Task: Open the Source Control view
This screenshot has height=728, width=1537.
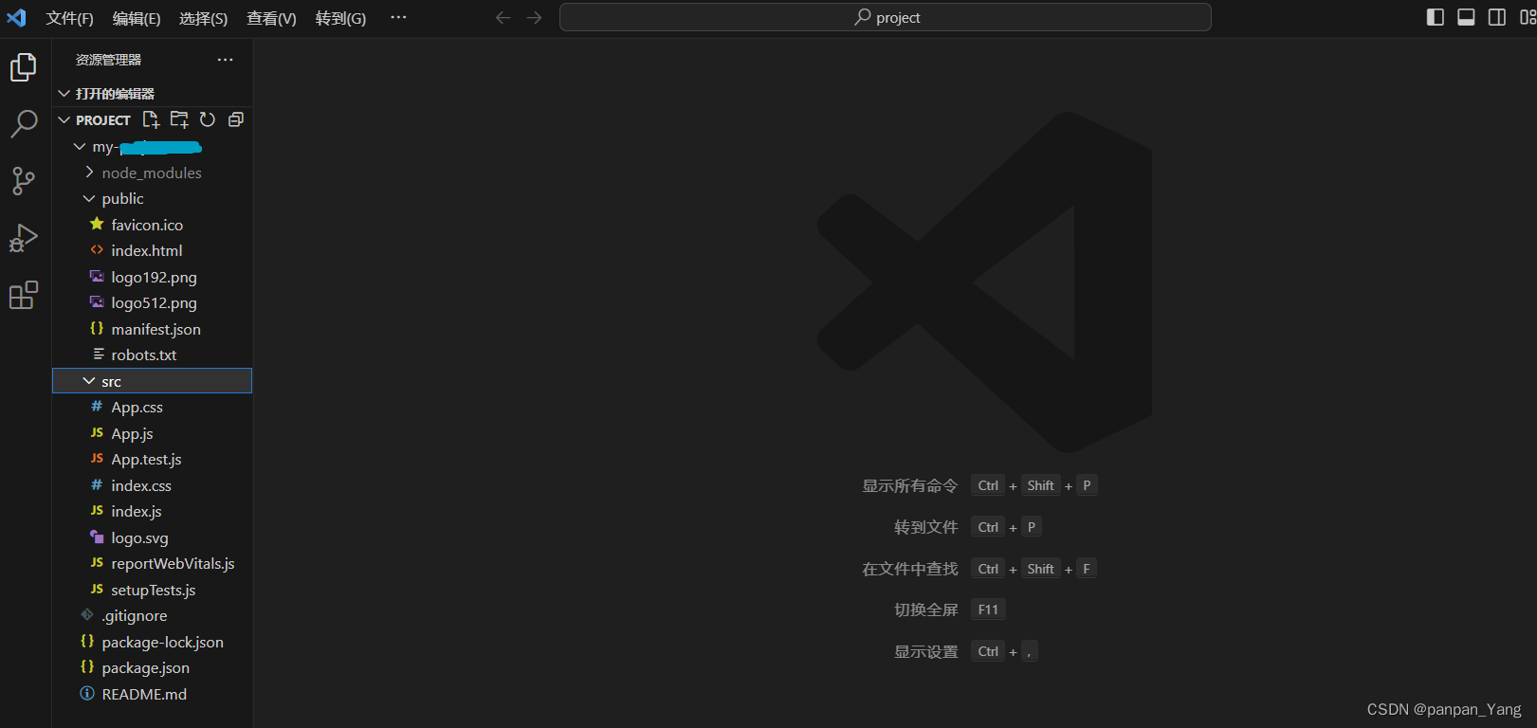Action: point(24,181)
